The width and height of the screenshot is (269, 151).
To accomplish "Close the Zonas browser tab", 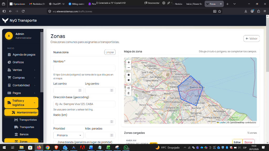I will pyautogui.click(x=221, y=4).
